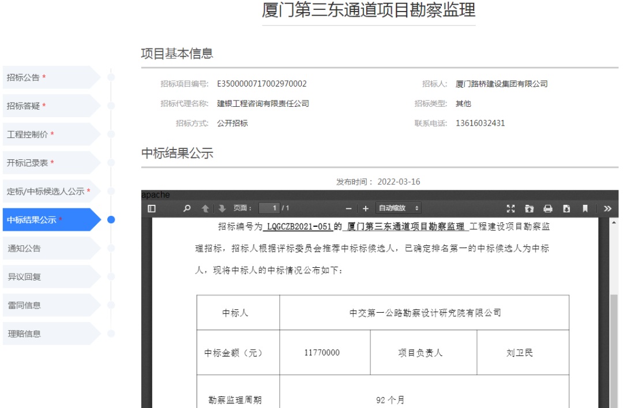This screenshot has width=623, height=408.
Task: Click agency name 建银工程咨询有限责任公司
Action: [x=263, y=104]
